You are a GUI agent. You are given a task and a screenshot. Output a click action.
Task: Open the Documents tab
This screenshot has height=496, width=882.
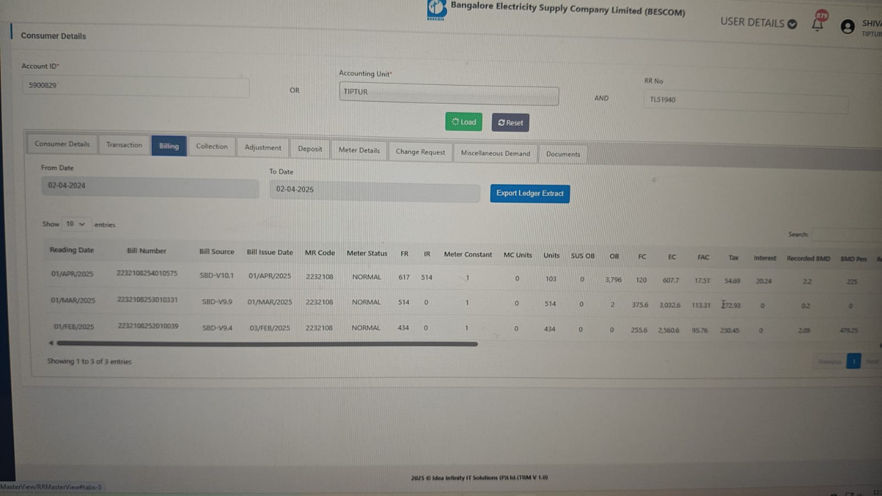pyautogui.click(x=563, y=154)
